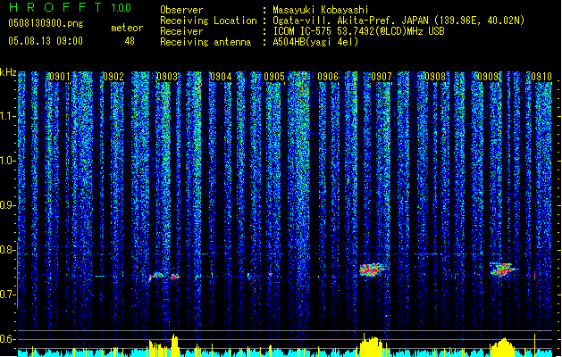Click the Receiver label
The height and width of the screenshot is (357, 562).
[x=181, y=31]
